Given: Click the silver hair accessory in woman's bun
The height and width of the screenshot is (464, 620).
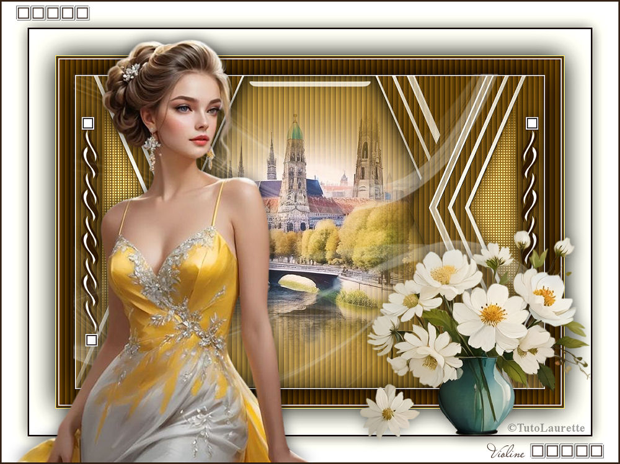Looking at the screenshot, I should coord(131,73).
